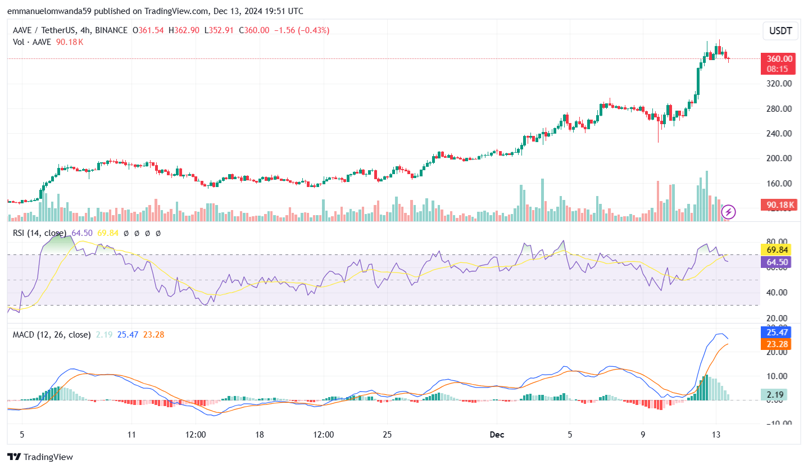Click the 160.00 price axis label

click(779, 183)
